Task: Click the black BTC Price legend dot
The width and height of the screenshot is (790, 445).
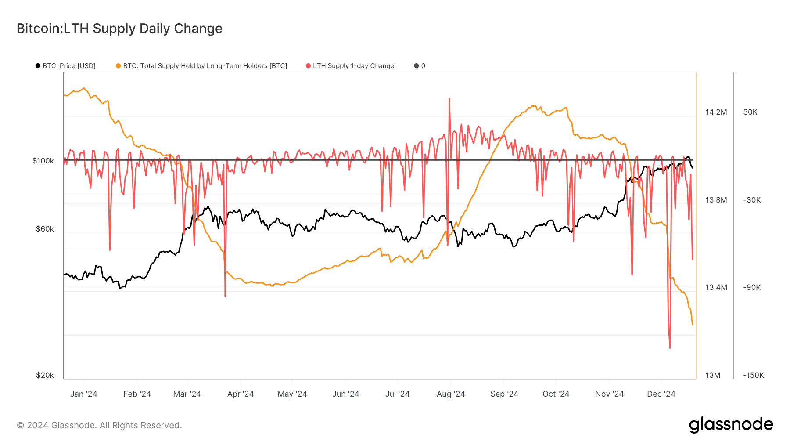Action: [38, 66]
